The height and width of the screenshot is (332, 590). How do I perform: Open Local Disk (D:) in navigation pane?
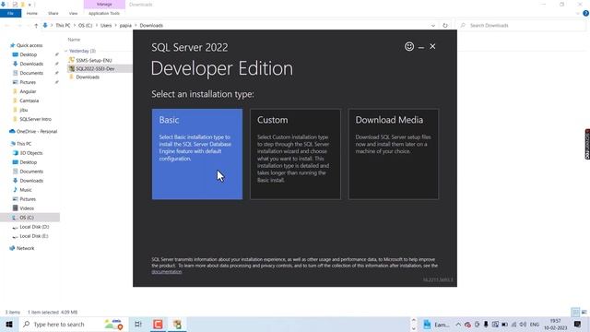pos(34,227)
